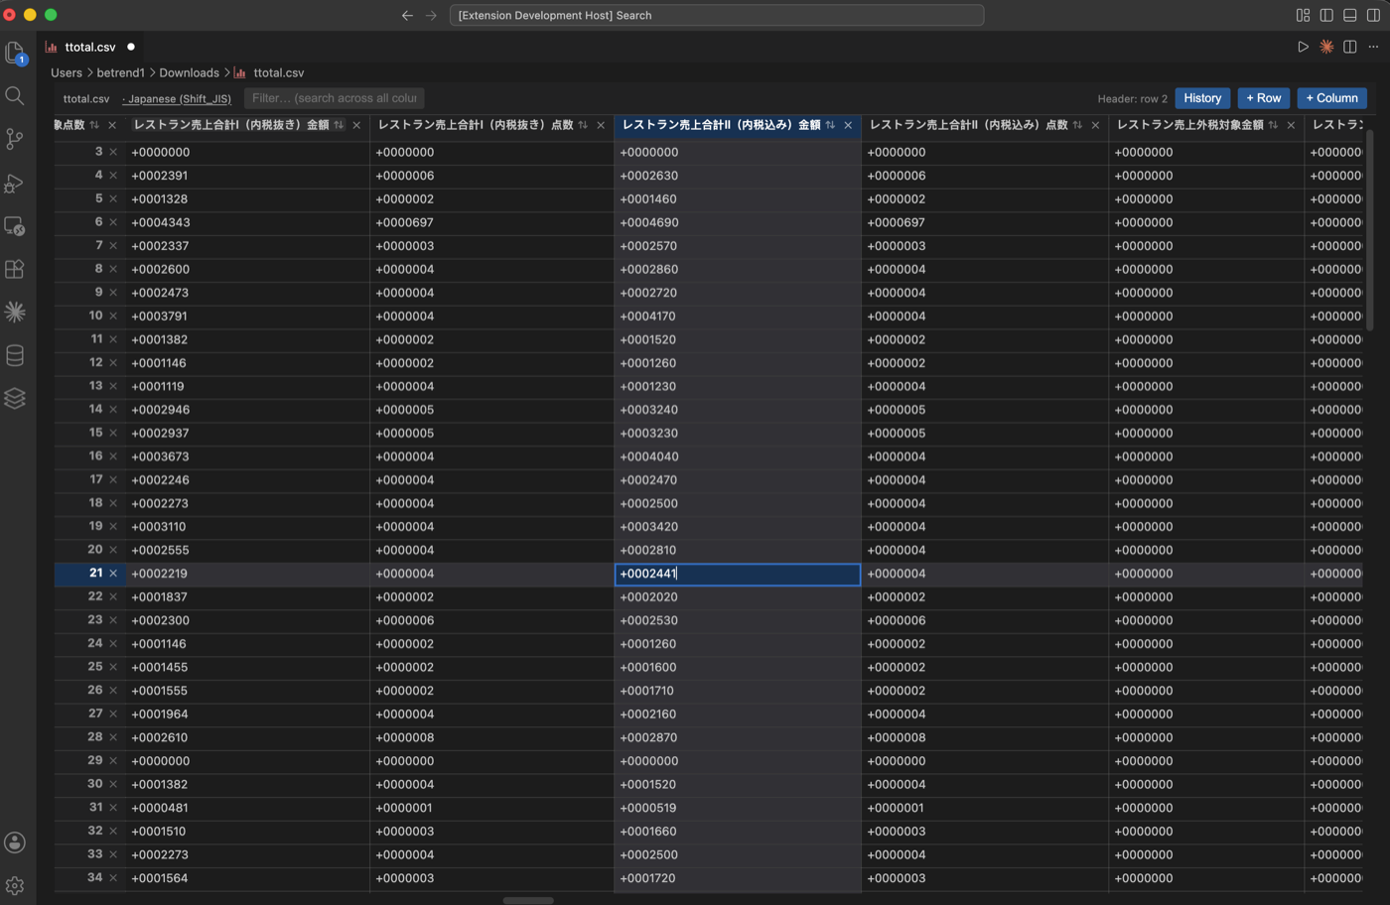Select the cell containing +0002630
The image size is (1390, 905).
pos(738,176)
